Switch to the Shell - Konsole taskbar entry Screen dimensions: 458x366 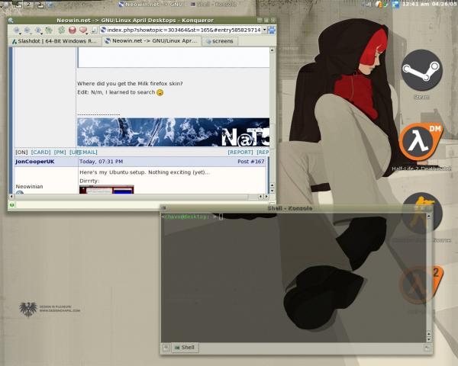point(214,5)
